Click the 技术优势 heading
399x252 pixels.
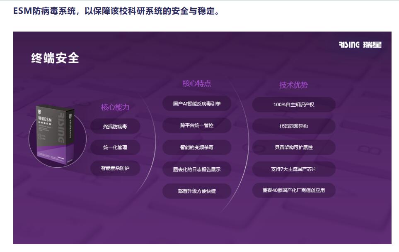point(294,85)
